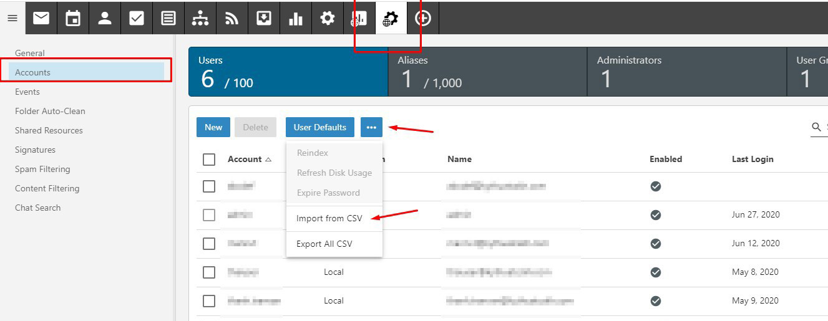Open the Contacts person icon

(105, 18)
